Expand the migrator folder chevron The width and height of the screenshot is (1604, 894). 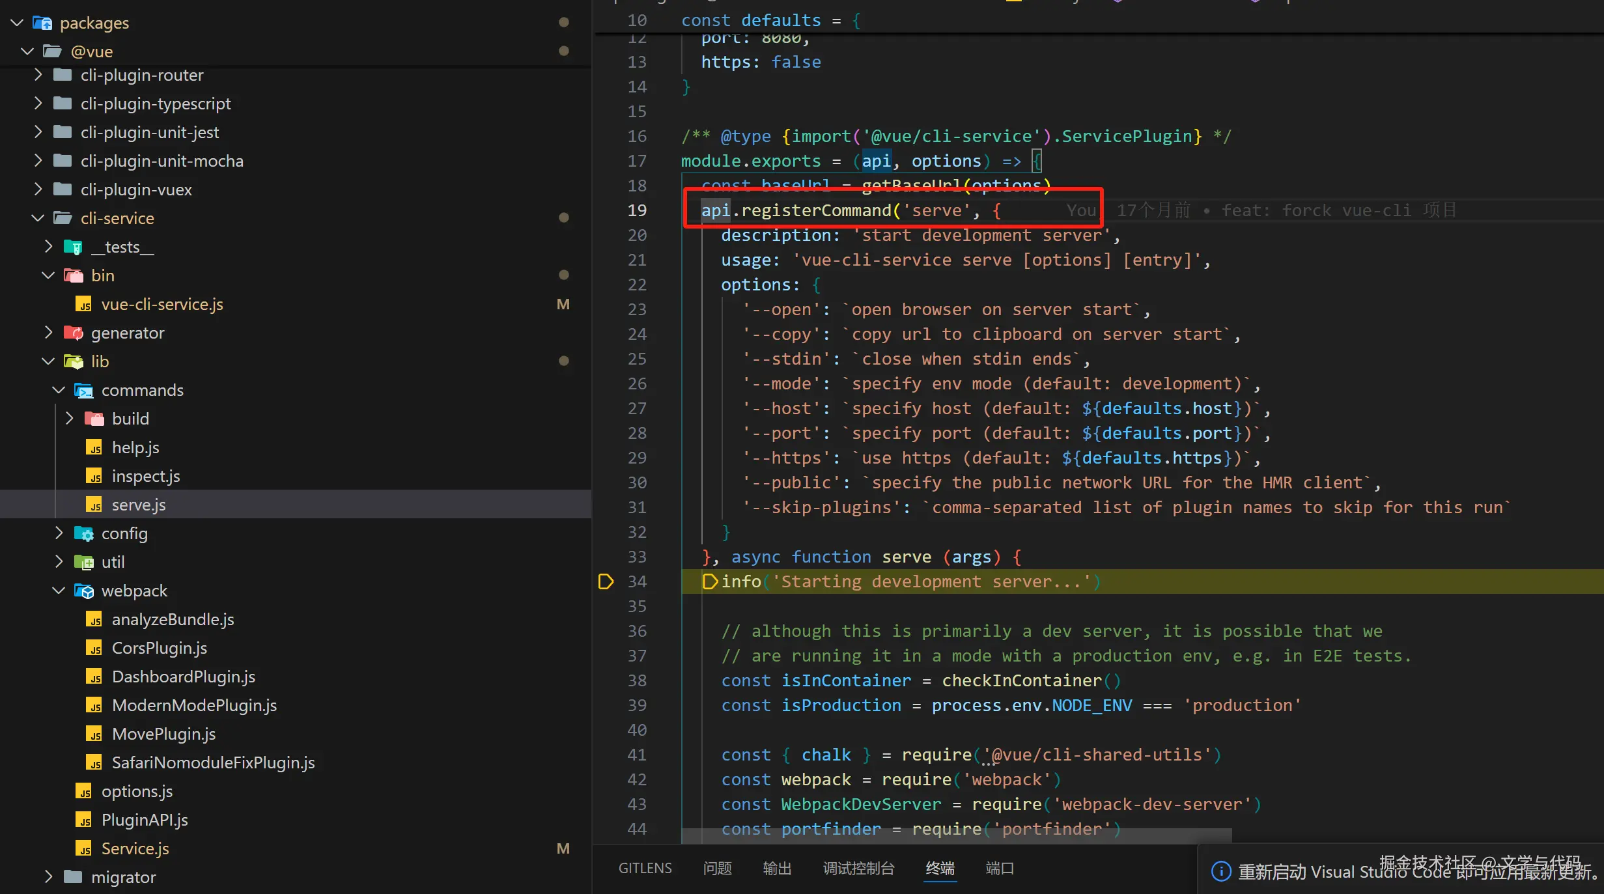(48, 877)
